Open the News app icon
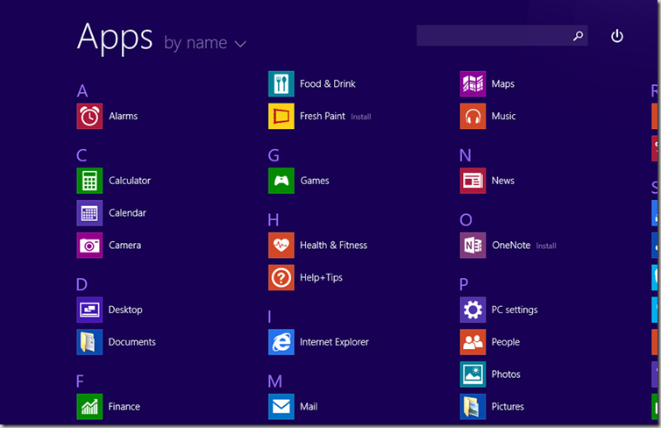This screenshot has height=428, width=661. pos(473,181)
